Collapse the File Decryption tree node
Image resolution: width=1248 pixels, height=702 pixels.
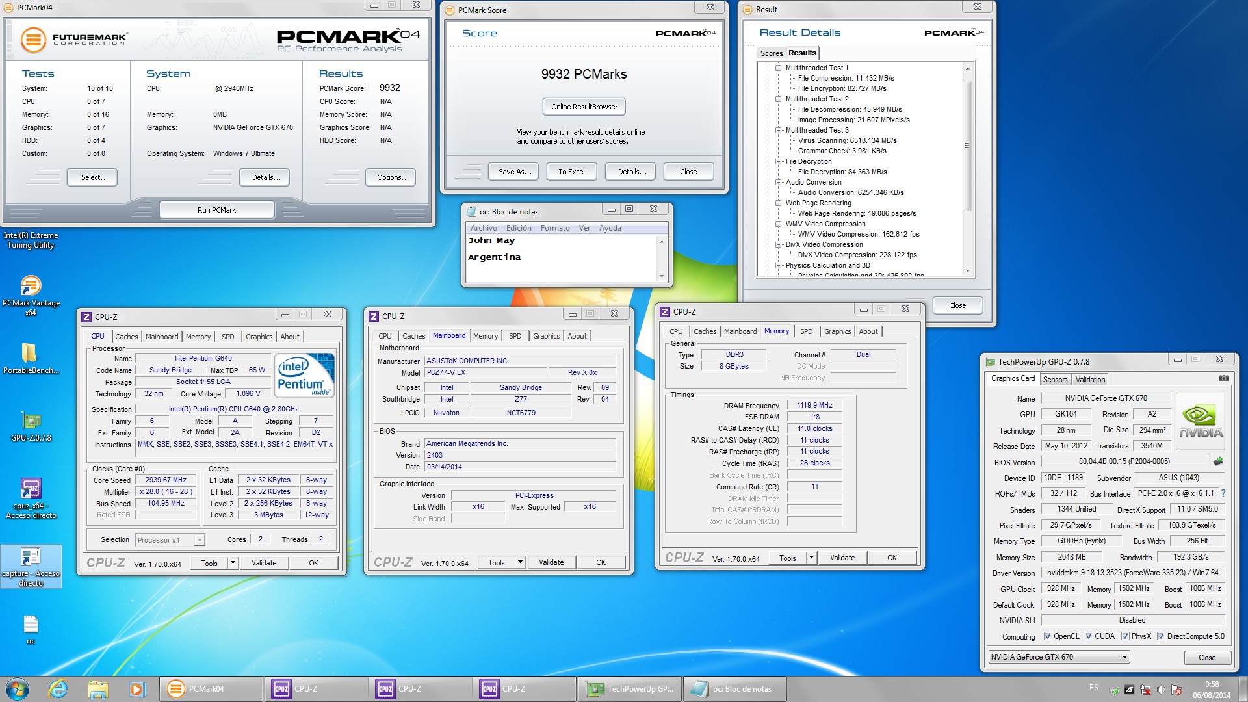(778, 161)
